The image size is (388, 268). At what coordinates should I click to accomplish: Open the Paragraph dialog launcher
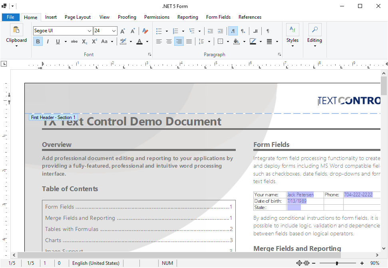pos(279,55)
